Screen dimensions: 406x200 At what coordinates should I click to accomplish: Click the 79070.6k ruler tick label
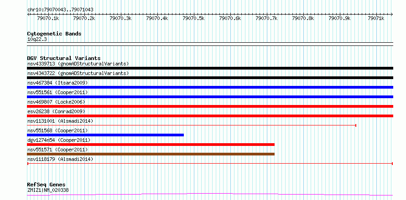tap(230, 18)
